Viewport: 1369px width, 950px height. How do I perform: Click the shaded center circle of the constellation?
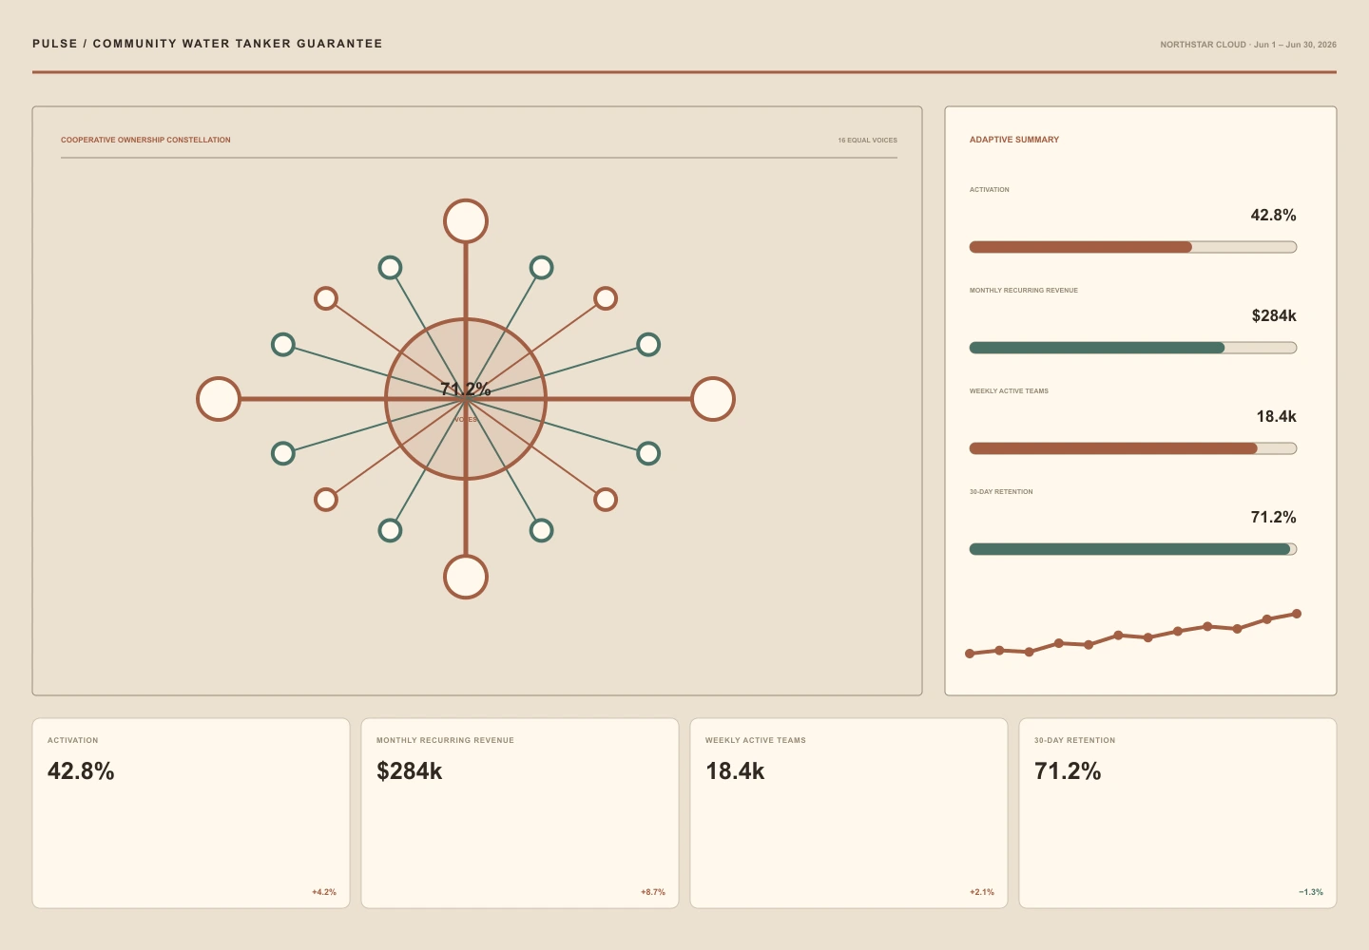click(466, 399)
